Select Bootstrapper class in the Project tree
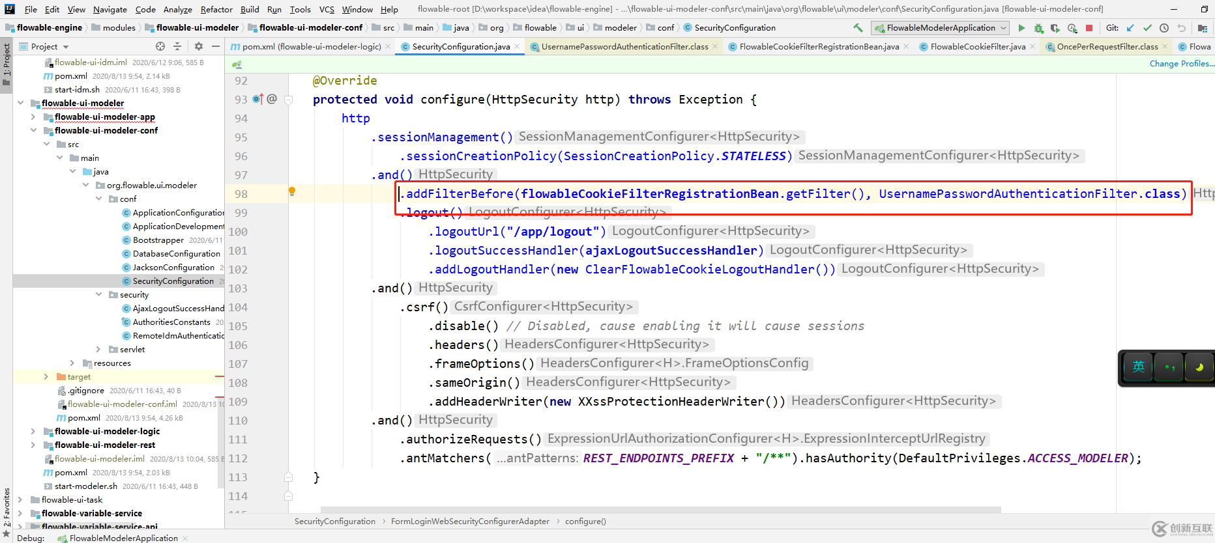1215x543 pixels. pos(158,240)
